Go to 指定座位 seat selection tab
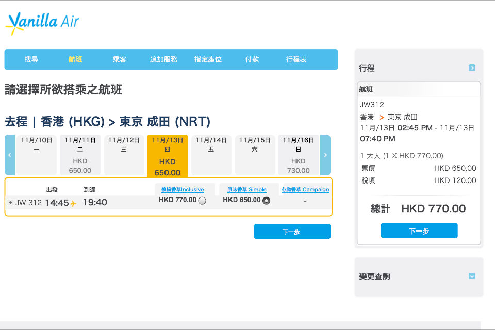495x330 pixels. point(208,59)
